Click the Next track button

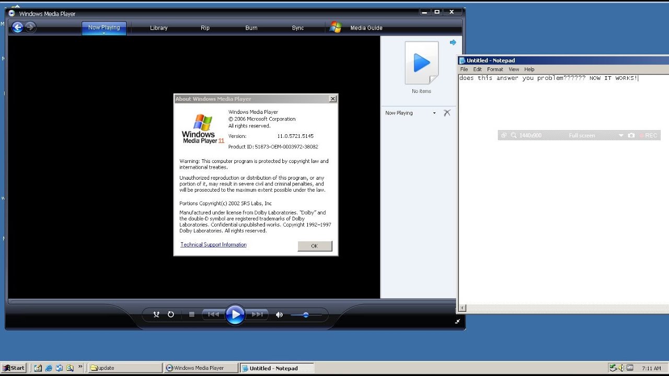(257, 314)
